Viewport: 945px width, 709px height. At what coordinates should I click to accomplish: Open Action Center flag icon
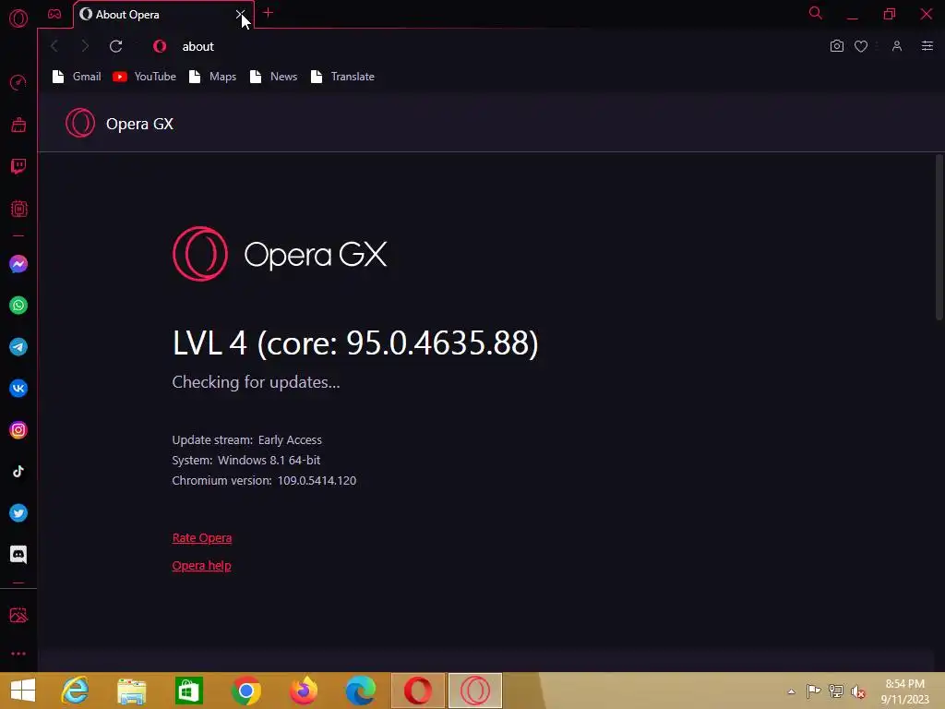(x=813, y=691)
